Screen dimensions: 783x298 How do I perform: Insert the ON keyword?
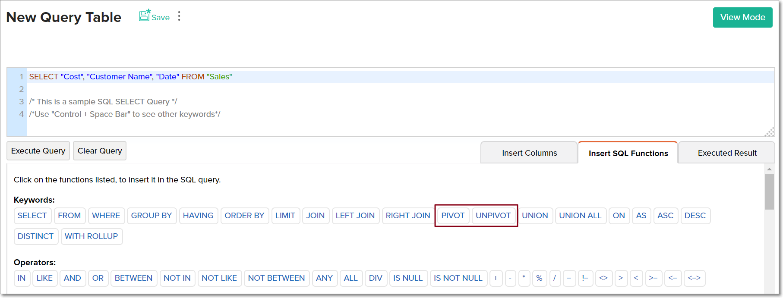click(619, 216)
